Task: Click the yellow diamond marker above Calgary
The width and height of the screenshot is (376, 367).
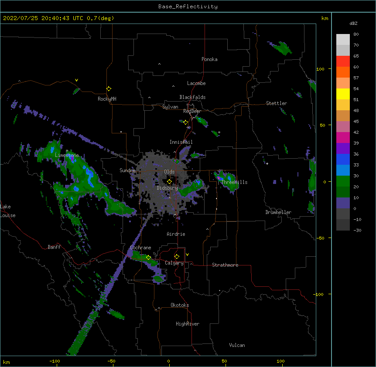Action: click(177, 257)
